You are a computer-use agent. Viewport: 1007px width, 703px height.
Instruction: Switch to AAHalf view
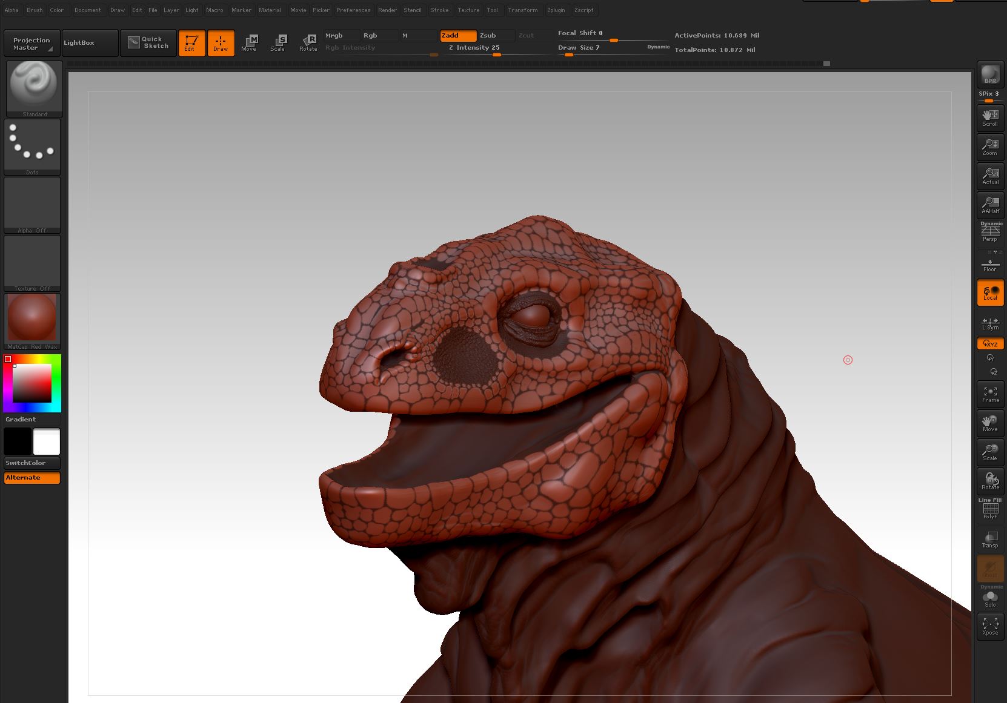tap(990, 205)
